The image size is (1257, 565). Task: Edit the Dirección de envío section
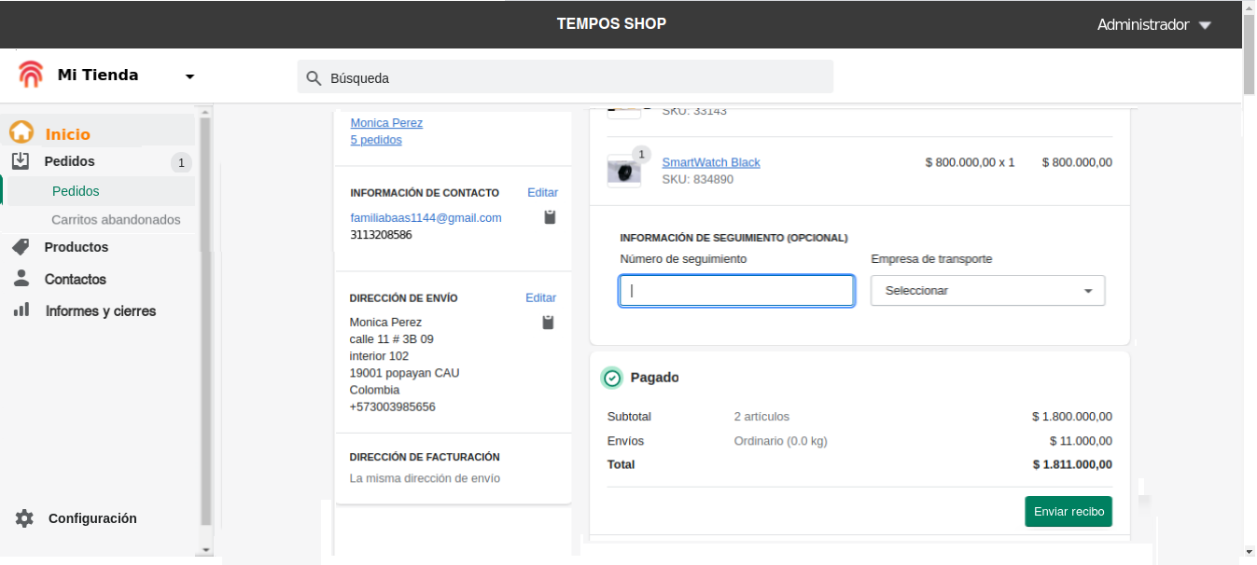tap(540, 298)
